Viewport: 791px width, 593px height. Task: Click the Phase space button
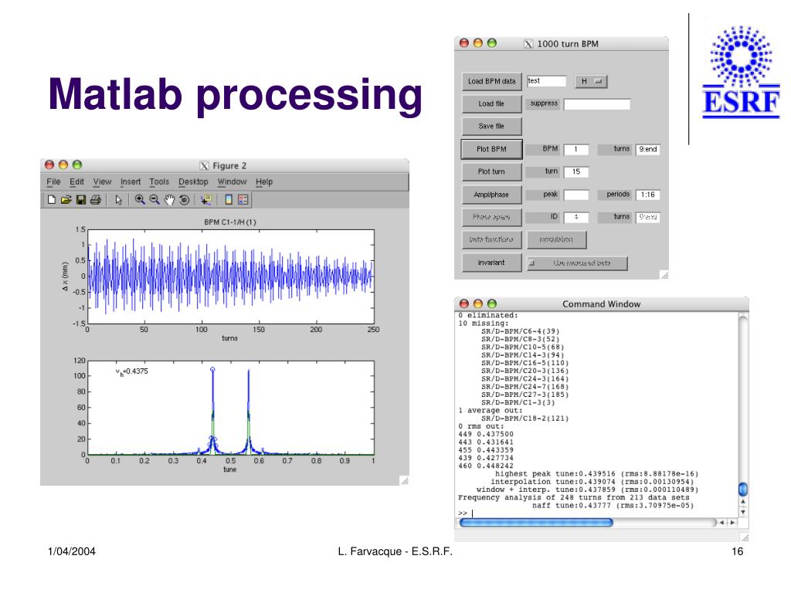[492, 217]
